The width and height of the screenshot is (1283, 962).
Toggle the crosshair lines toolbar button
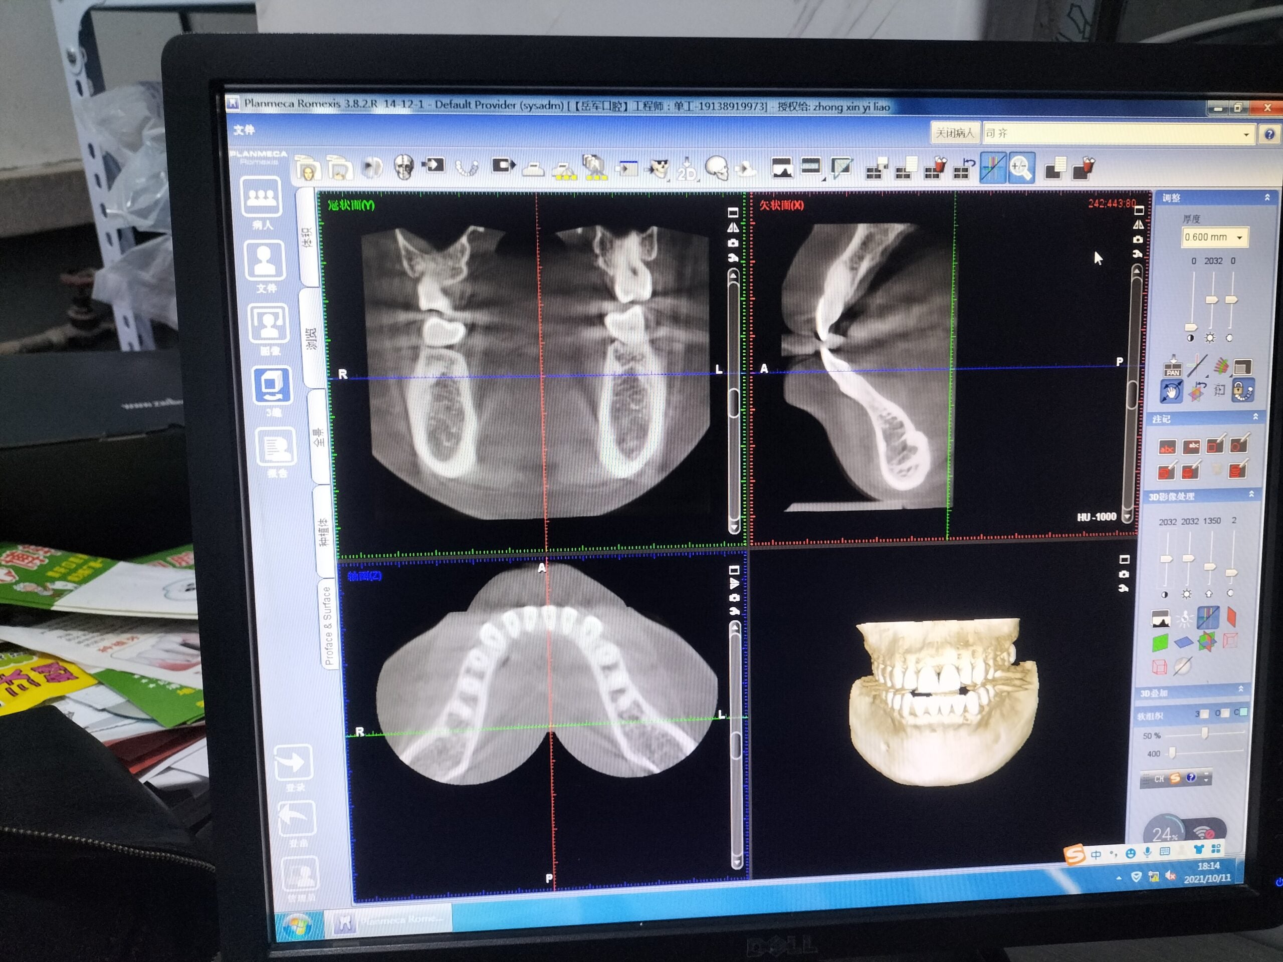pyautogui.click(x=992, y=167)
